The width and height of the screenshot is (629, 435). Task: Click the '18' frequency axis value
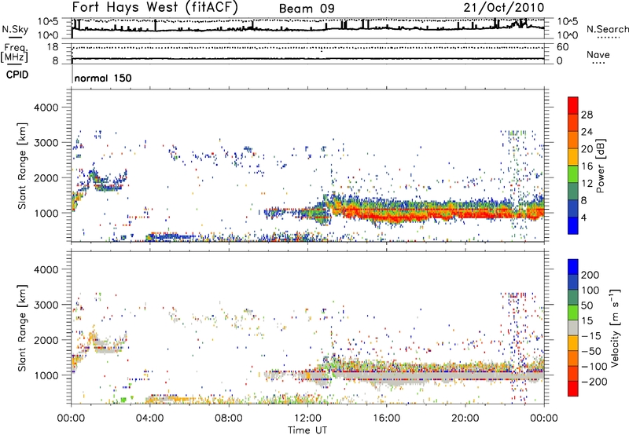tap(53, 47)
